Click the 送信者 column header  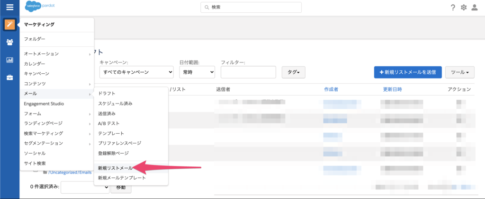tap(224, 89)
